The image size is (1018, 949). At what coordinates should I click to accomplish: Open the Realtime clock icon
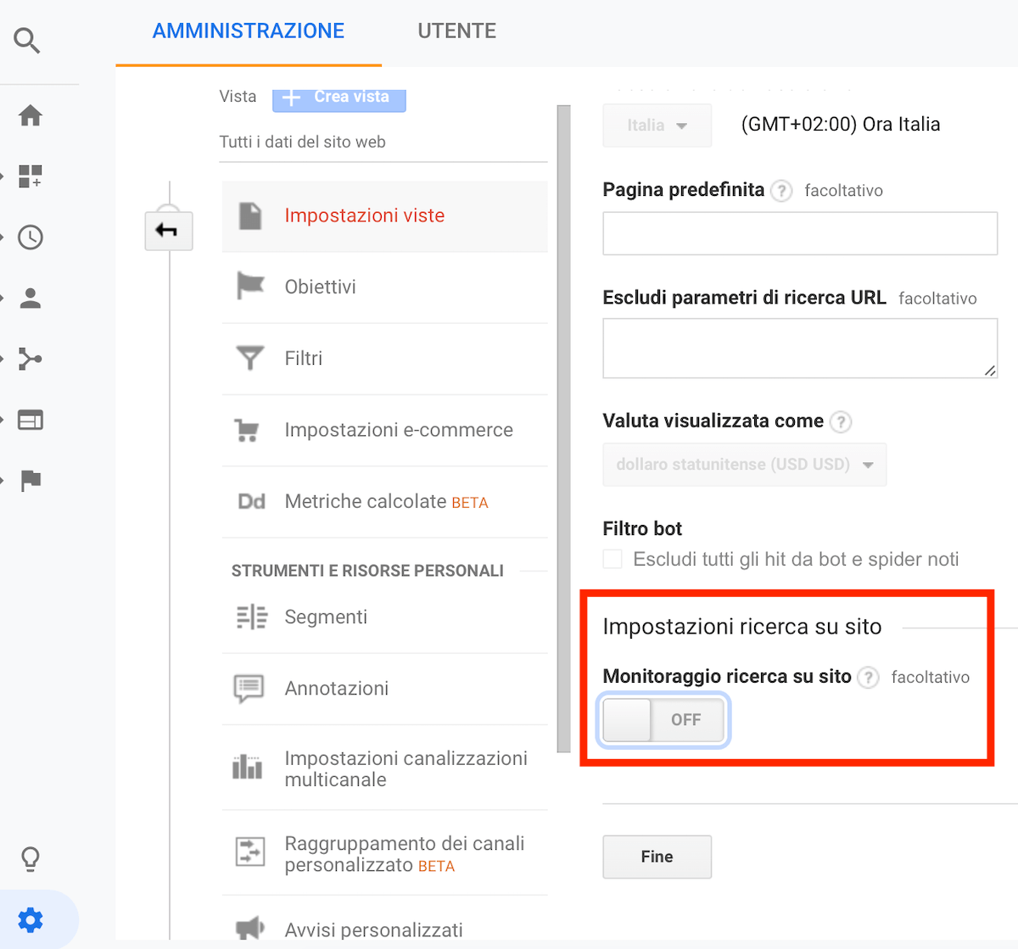click(x=31, y=237)
